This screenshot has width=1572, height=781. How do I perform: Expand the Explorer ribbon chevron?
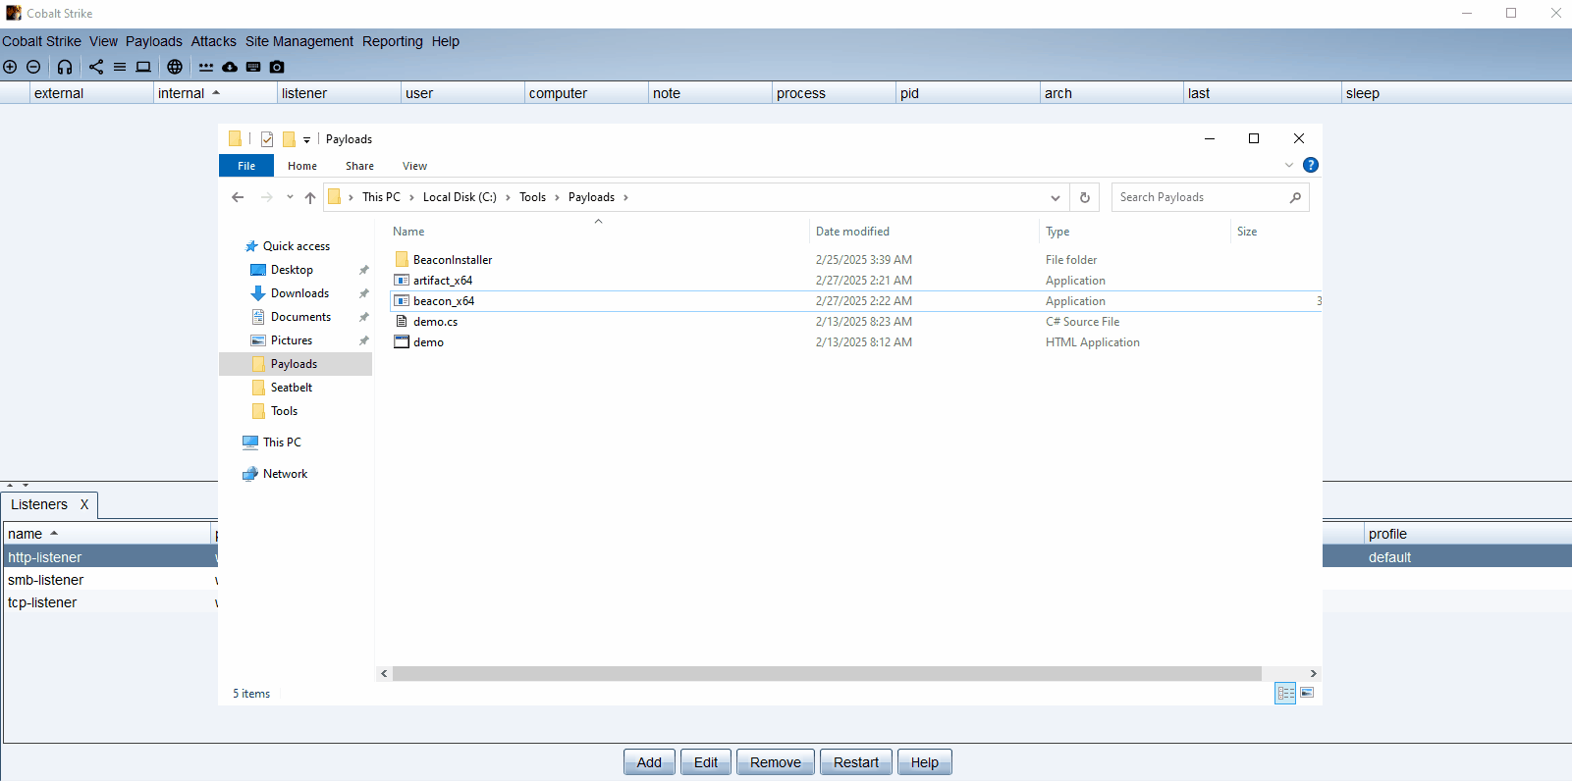pyautogui.click(x=1289, y=165)
